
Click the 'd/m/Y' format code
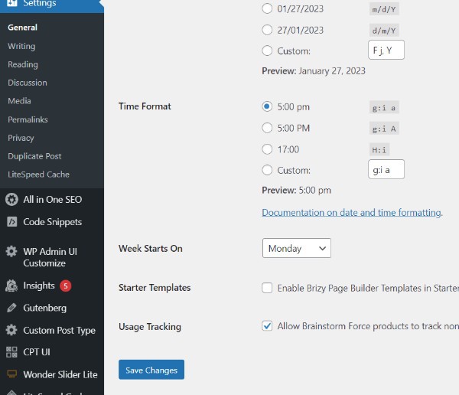point(384,31)
